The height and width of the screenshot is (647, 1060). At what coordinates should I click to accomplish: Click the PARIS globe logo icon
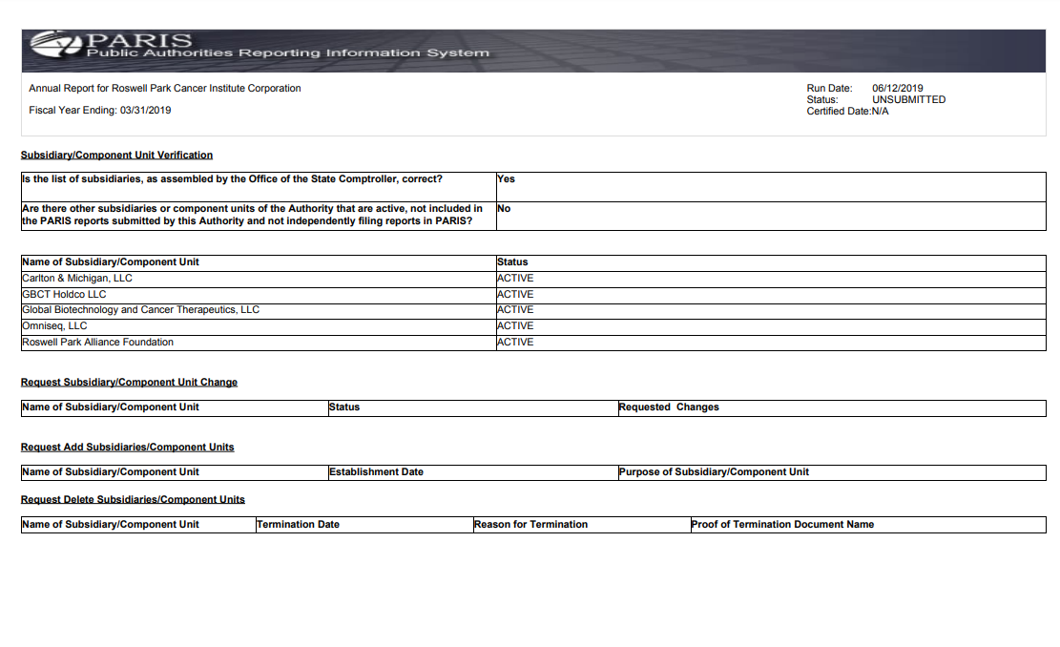tap(56, 45)
